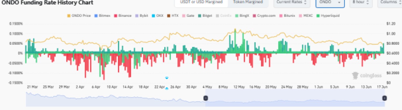Screen dimensions: 402x110
Task: Click the 1 Jun date label
Action: pyautogui.click(x=319, y=87)
